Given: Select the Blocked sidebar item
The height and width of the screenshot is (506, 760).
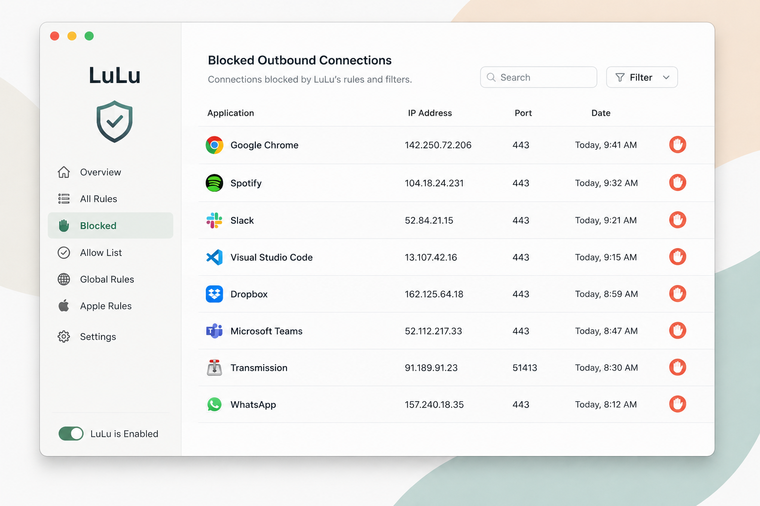Looking at the screenshot, I should click(x=110, y=225).
